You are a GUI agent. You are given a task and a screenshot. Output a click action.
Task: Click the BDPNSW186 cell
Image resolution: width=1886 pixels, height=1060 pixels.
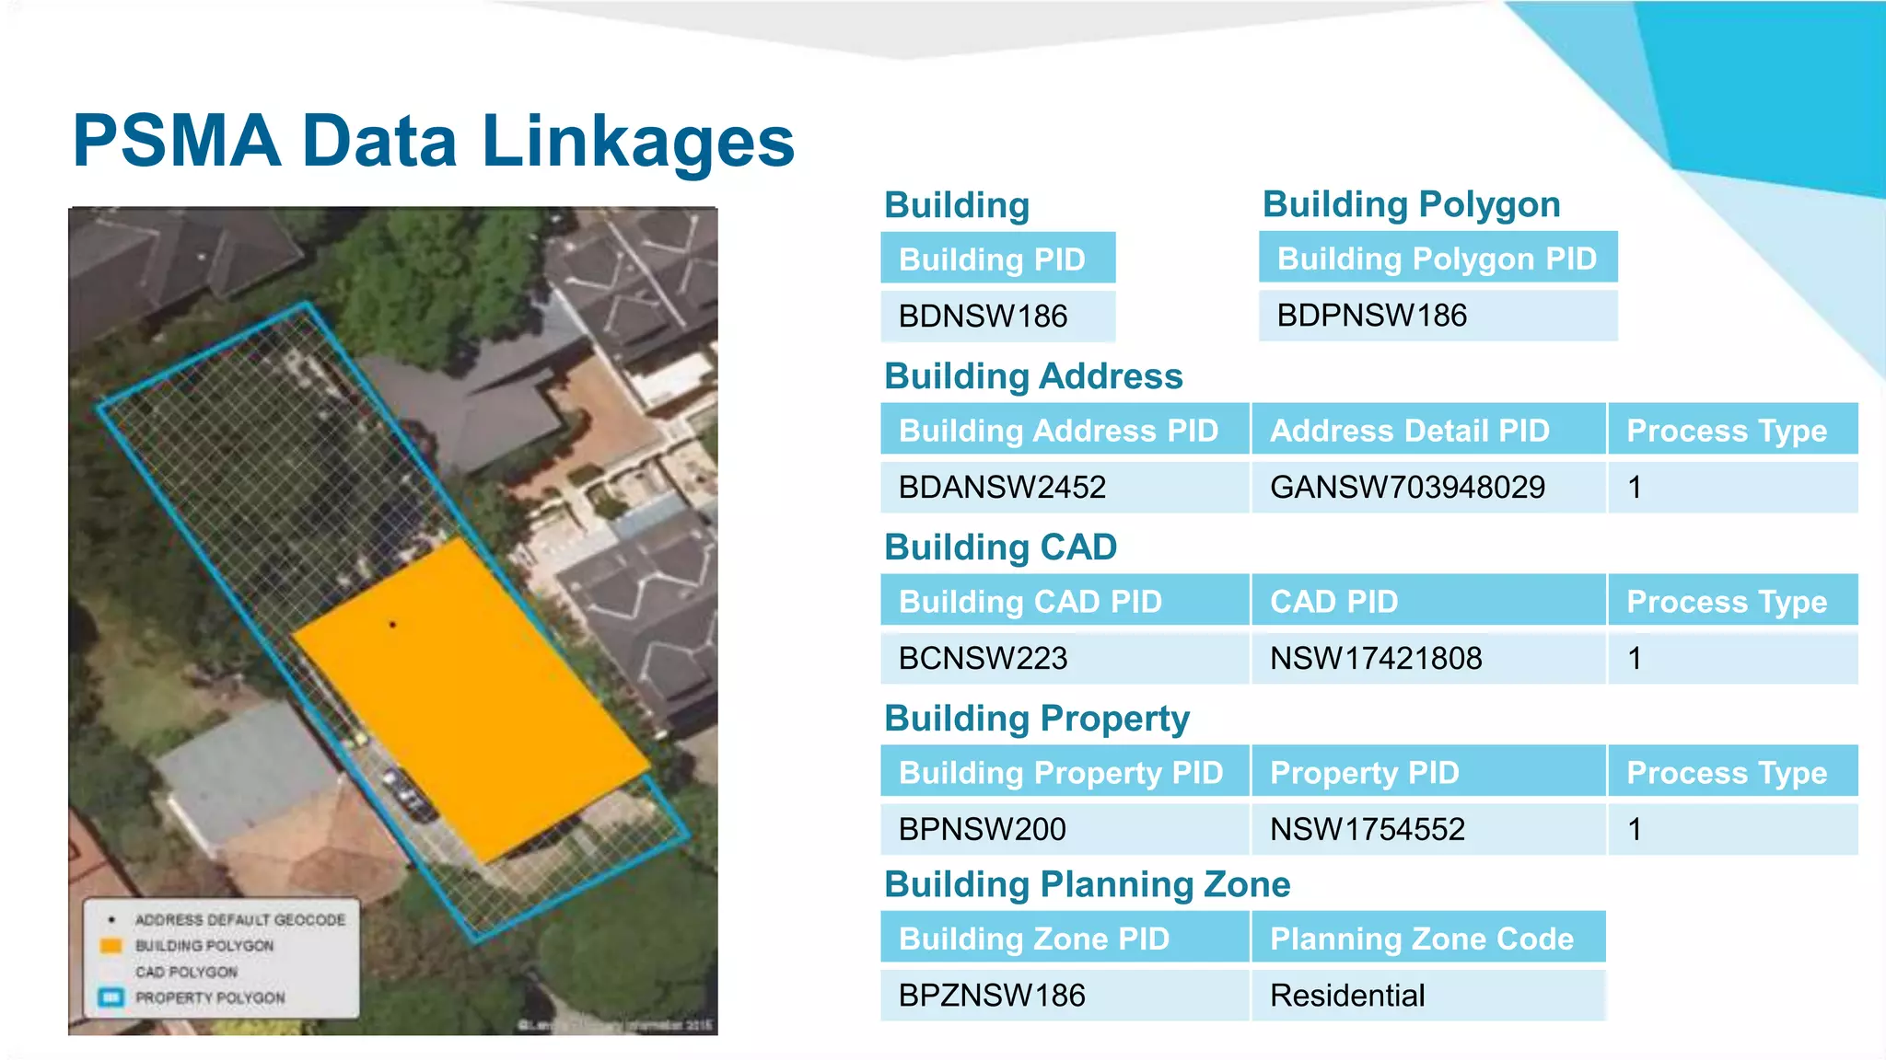point(1438,316)
